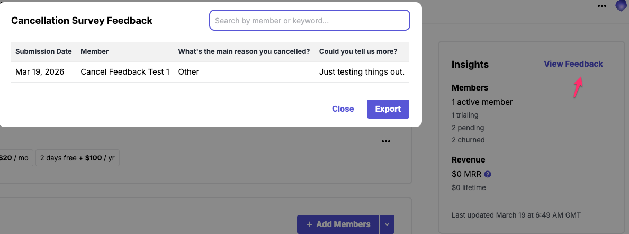Expand the Add Members dropdown arrow
This screenshot has height=234, width=629.
tap(387, 224)
